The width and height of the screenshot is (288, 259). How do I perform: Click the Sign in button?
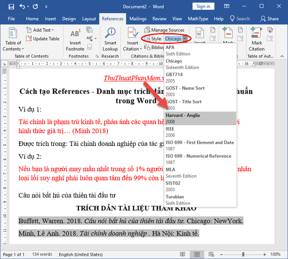click(203, 6)
